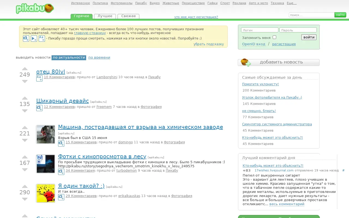Viewport: 349px width, 218px height.
Task: Sort news 'по времени'
Action: (x=99, y=57)
